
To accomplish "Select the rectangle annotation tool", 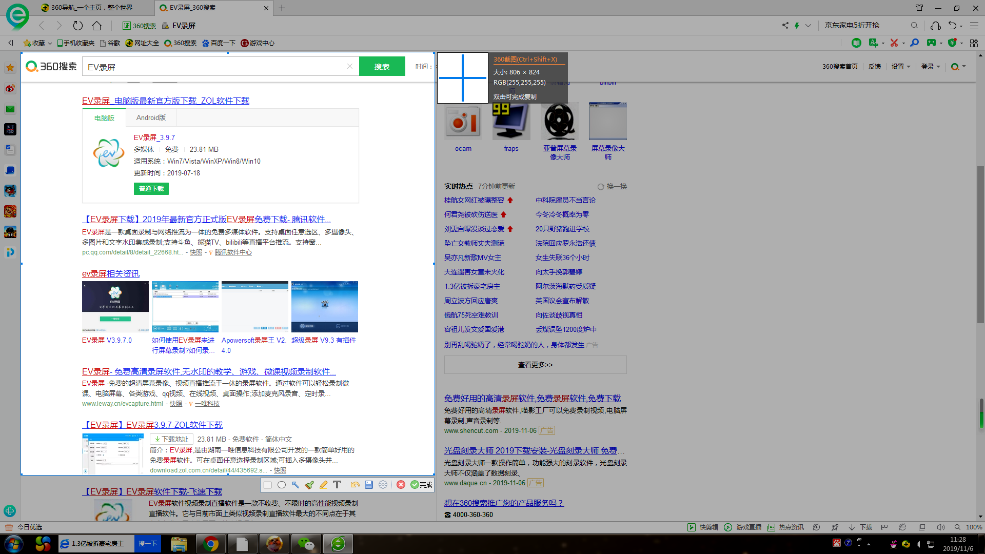I will [x=267, y=485].
